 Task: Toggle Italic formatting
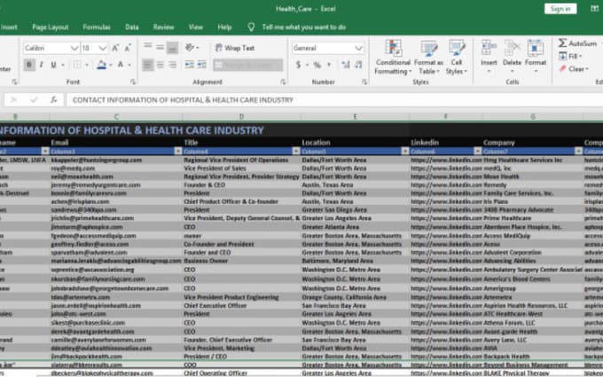pos(42,65)
